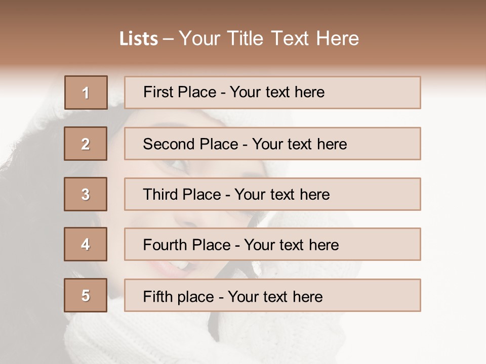
Task: Select the number 3 box
Action: click(86, 194)
